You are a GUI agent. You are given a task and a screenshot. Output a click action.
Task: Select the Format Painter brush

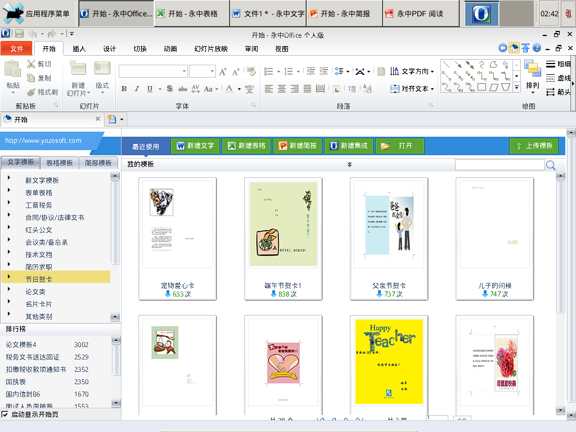(31, 92)
